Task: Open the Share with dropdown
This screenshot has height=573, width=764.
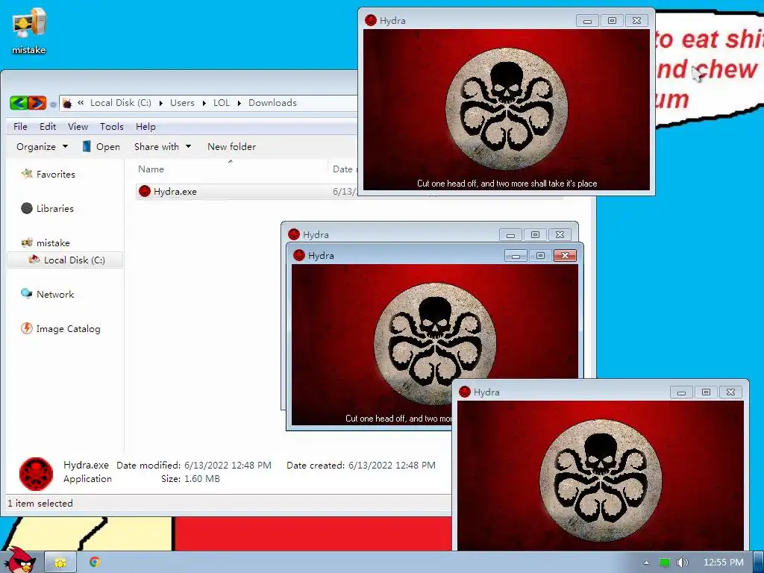Action: point(162,147)
